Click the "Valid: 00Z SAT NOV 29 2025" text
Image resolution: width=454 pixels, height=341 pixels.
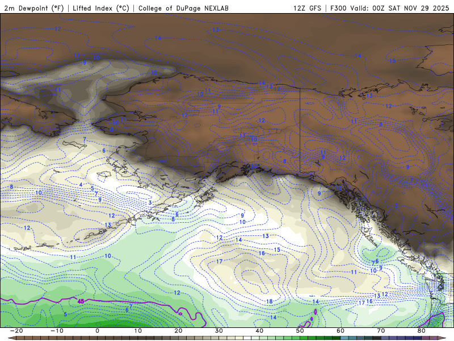tap(400, 8)
